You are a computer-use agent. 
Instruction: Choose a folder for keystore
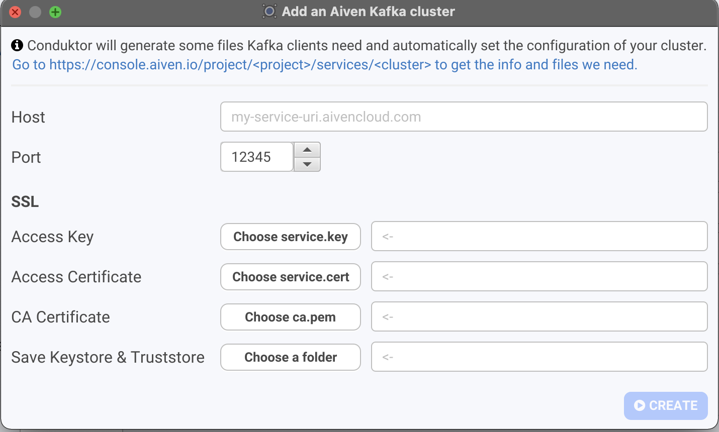coord(291,357)
